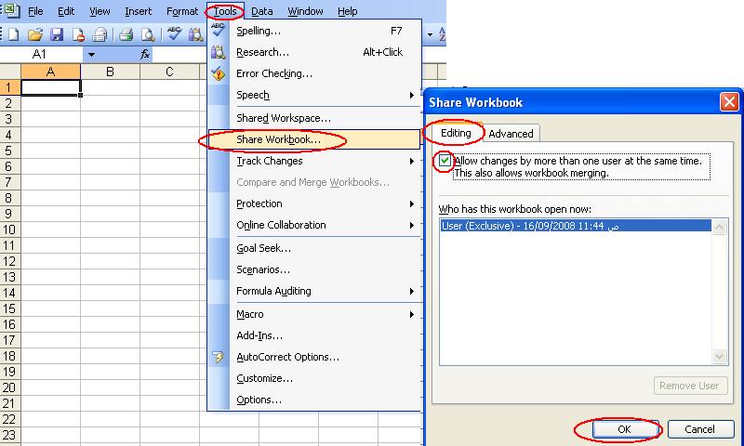The image size is (744, 446).
Task: Switch to the Advanced tab
Action: tap(511, 134)
